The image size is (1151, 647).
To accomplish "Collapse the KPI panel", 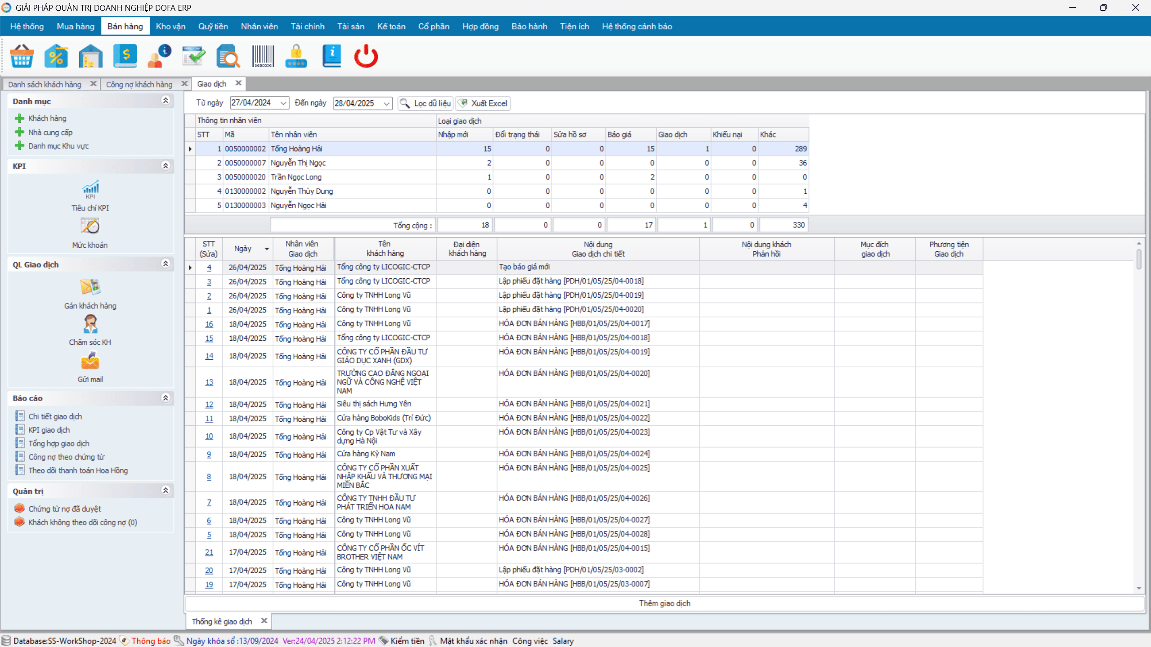I will pyautogui.click(x=166, y=166).
